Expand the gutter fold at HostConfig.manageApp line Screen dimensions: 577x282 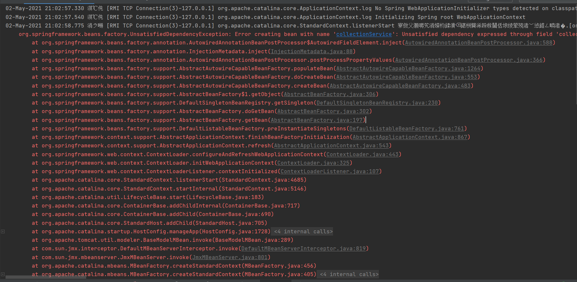click(3, 232)
